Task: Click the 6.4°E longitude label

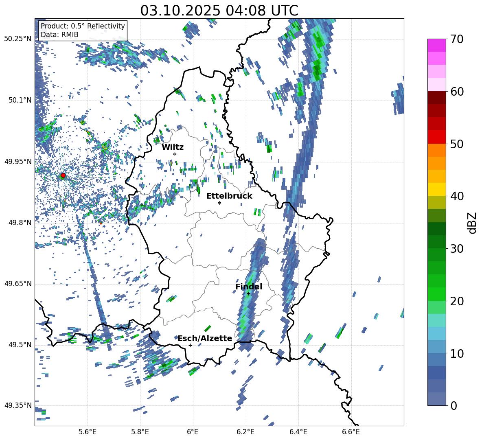Action: coord(298,432)
